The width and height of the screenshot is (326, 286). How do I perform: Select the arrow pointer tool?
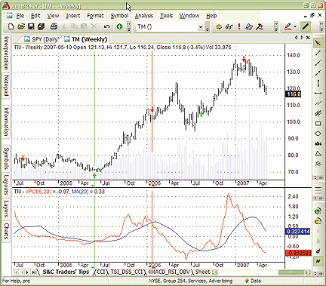pyautogui.click(x=318, y=42)
